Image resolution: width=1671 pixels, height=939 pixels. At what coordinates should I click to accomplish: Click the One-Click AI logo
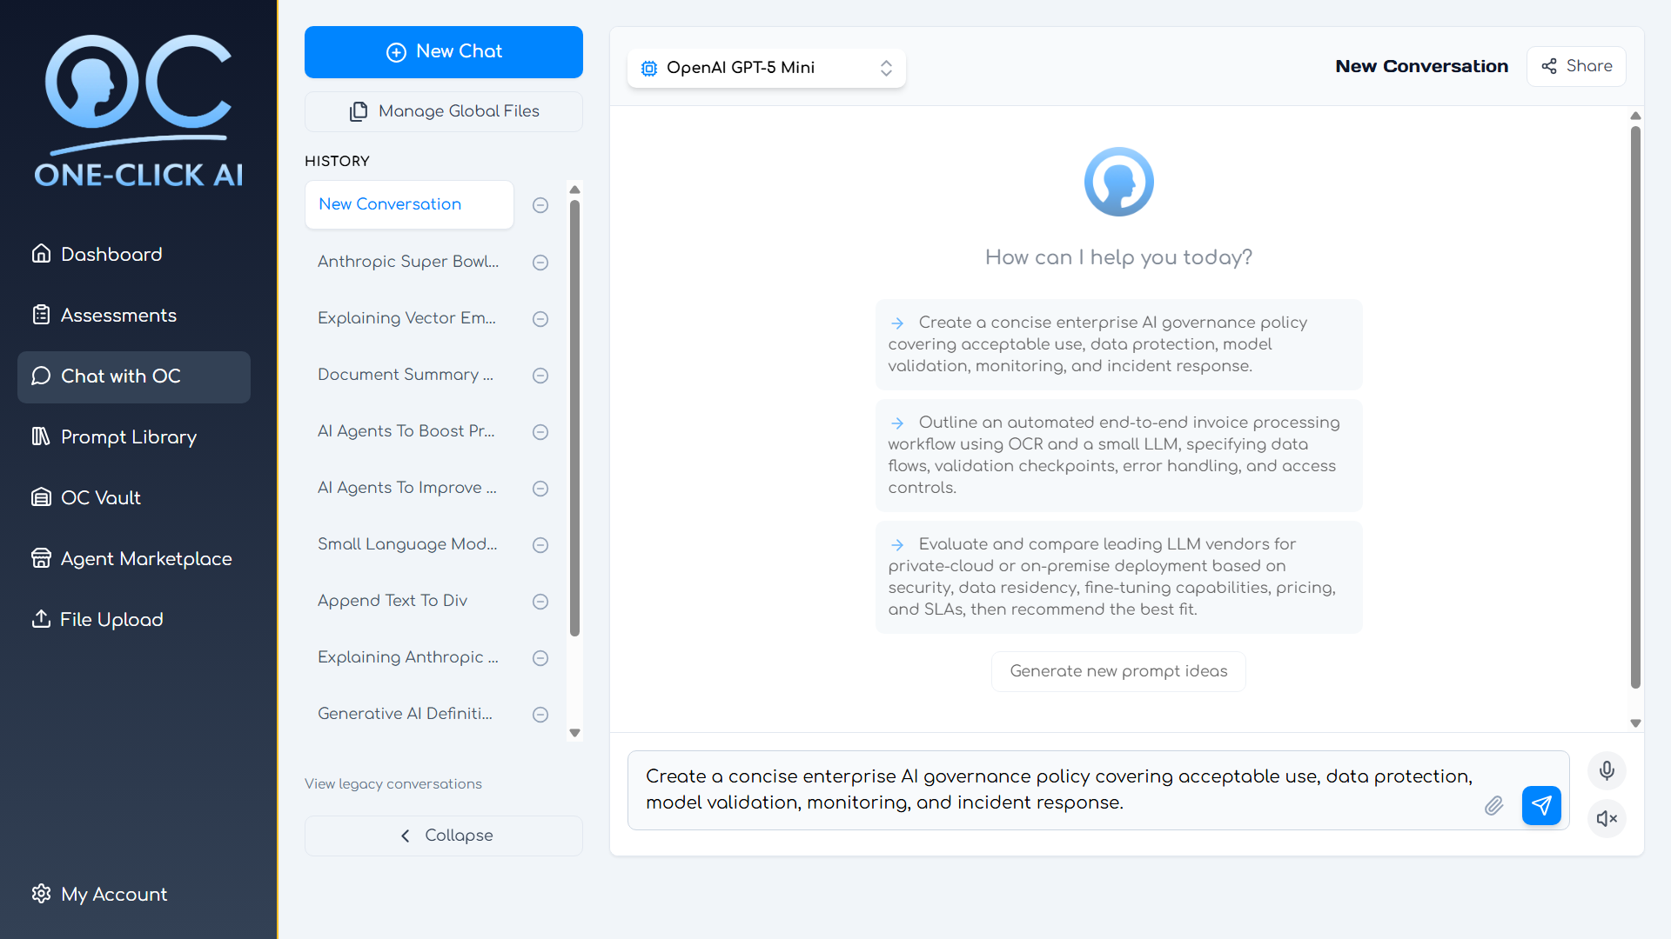(x=139, y=111)
